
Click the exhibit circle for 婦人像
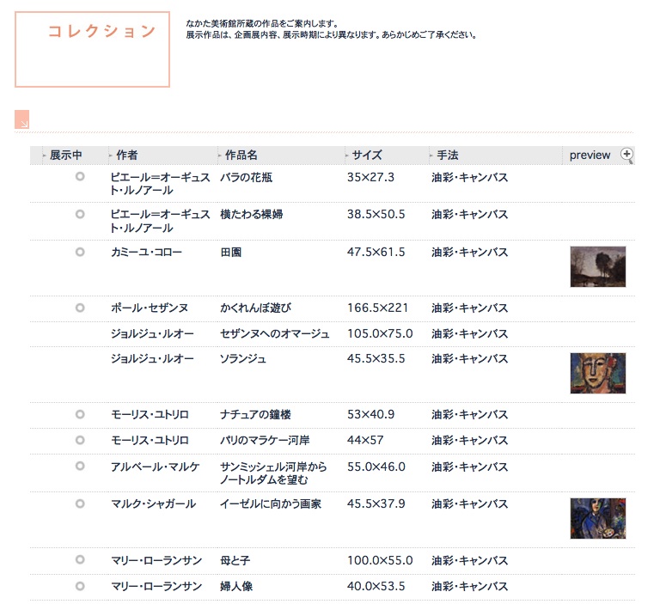click(x=80, y=586)
